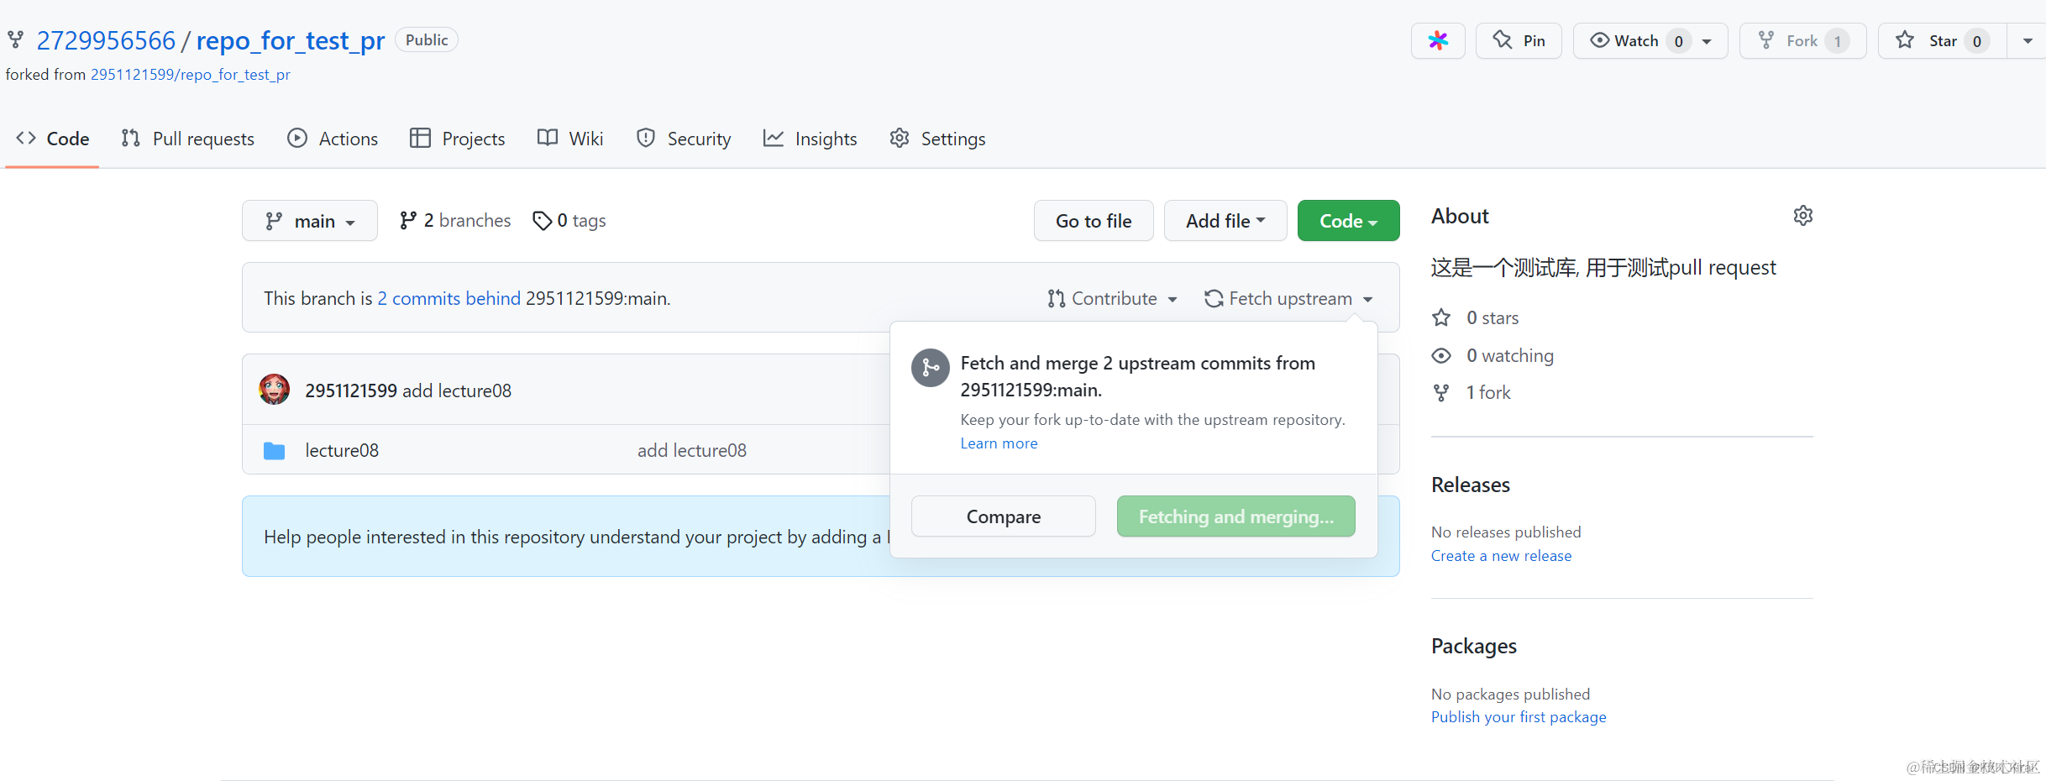2046x781 pixels.
Task: Click Learn more in fetch popup
Action: tap(999, 443)
